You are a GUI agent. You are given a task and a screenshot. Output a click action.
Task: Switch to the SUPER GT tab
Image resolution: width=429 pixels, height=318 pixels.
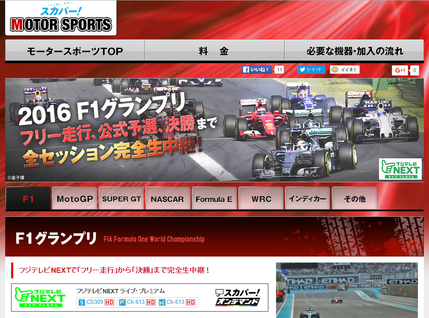point(121,198)
